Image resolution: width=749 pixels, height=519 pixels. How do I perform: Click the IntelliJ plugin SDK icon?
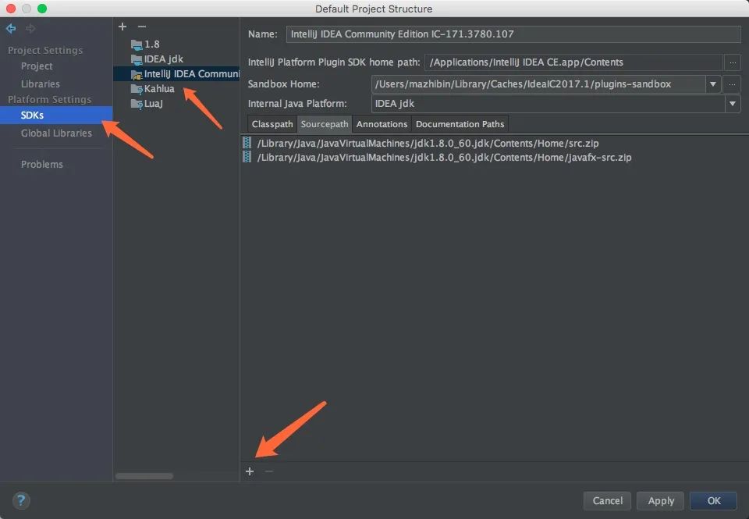[x=137, y=75]
